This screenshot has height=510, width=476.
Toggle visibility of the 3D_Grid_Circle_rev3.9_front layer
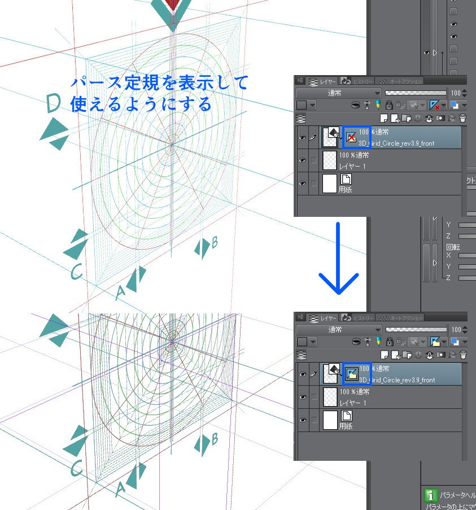pos(301,136)
